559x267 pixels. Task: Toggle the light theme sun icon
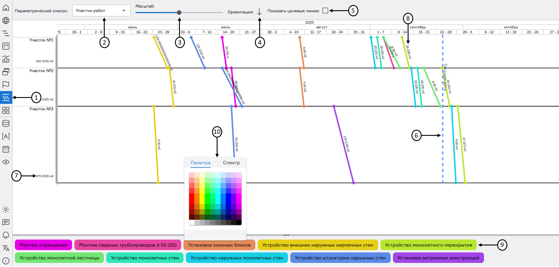click(x=6, y=210)
